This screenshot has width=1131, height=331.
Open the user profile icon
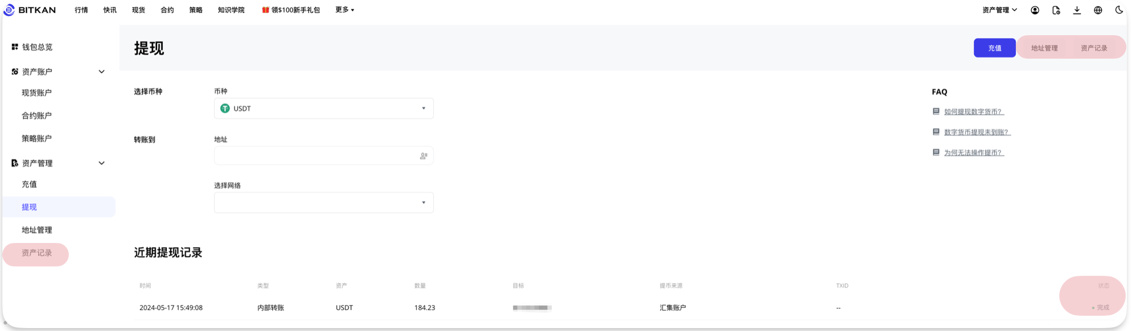pyautogui.click(x=1035, y=10)
